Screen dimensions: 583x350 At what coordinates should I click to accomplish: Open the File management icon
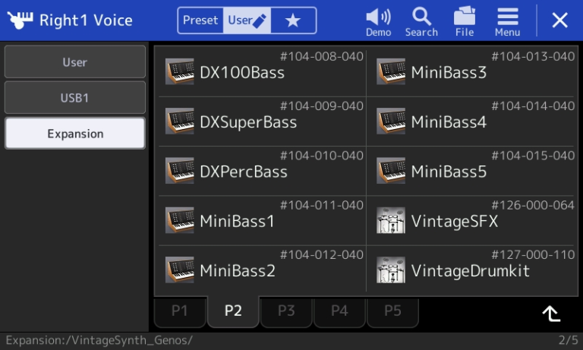click(x=465, y=22)
